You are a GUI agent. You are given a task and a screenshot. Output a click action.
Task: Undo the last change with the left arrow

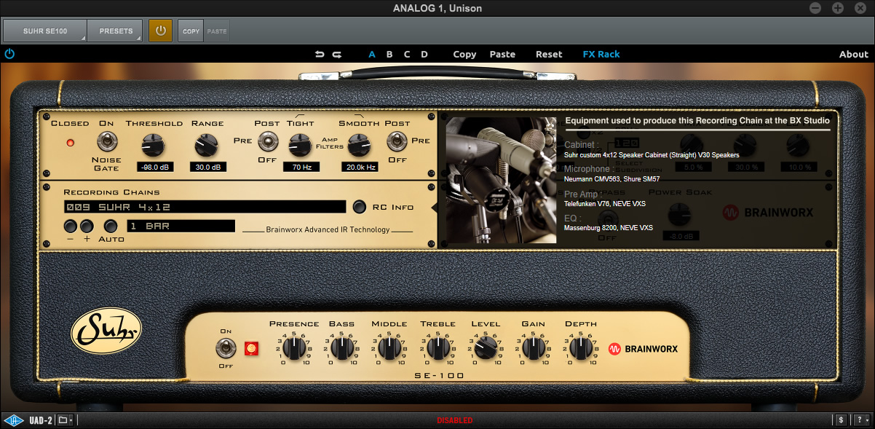(320, 55)
